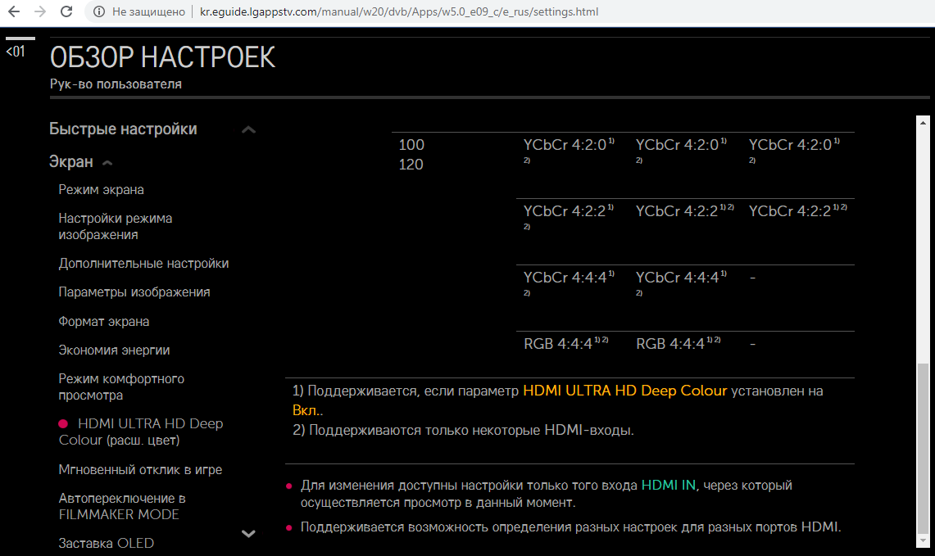
Task: Click the <01 page index icon
Action: point(16,52)
